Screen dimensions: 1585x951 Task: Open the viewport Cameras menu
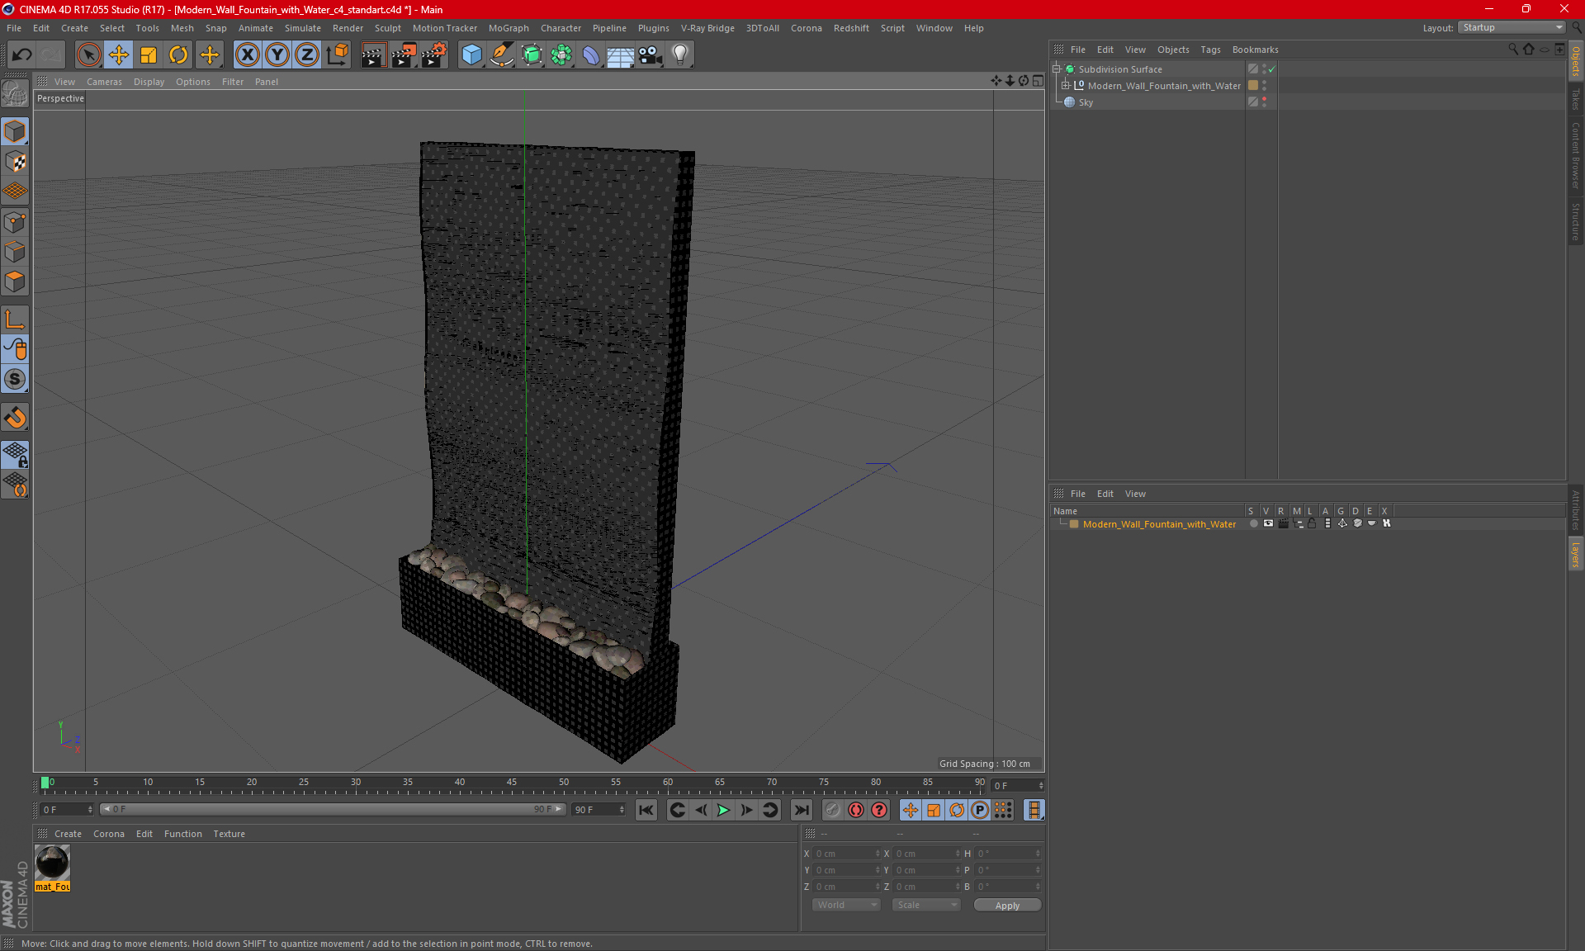coord(104,82)
